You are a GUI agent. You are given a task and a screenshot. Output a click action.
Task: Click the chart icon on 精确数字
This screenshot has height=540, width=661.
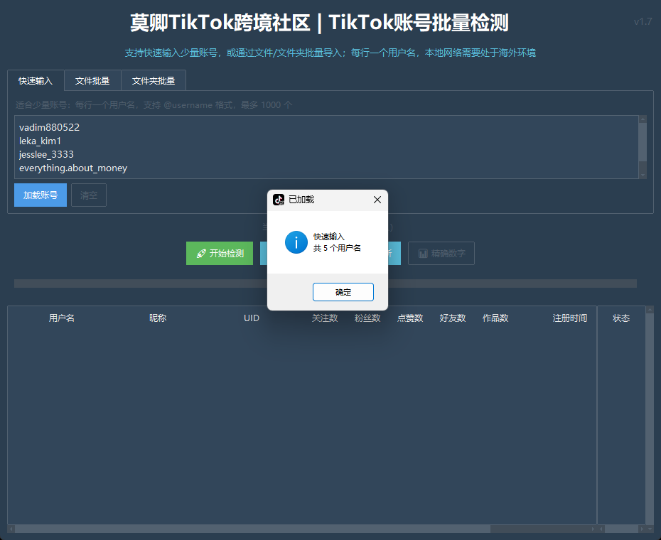(x=423, y=254)
